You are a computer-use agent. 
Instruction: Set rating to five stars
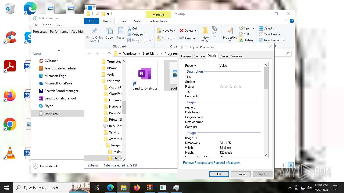pos(240,87)
